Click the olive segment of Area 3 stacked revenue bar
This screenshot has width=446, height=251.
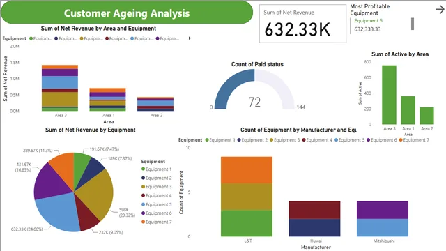point(60,99)
